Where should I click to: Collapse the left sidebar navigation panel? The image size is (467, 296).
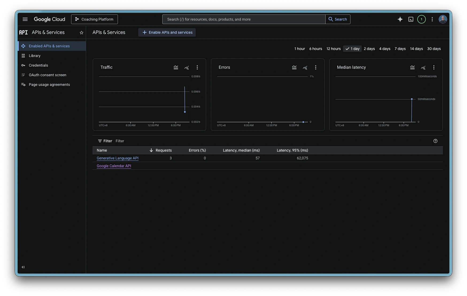23,267
